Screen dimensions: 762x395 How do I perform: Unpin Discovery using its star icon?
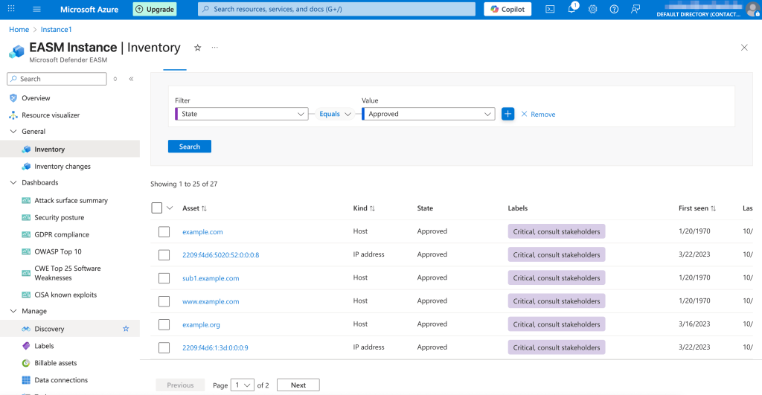click(126, 329)
